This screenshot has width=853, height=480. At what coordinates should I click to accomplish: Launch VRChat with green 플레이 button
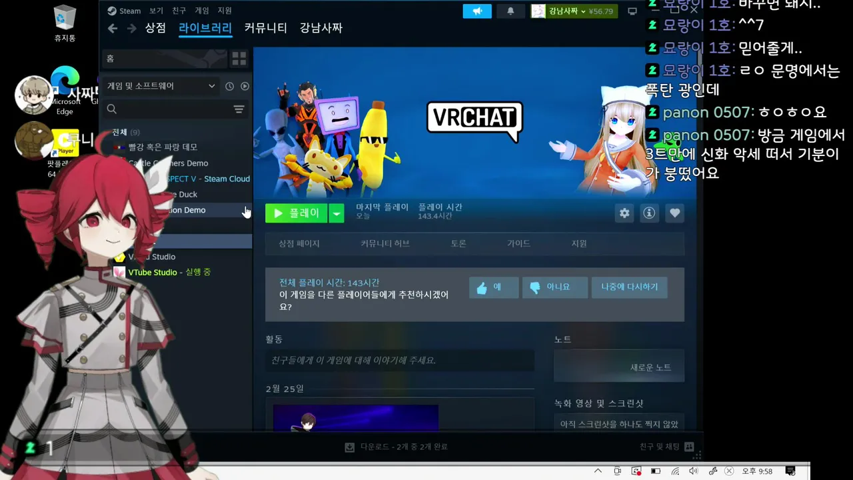click(297, 213)
